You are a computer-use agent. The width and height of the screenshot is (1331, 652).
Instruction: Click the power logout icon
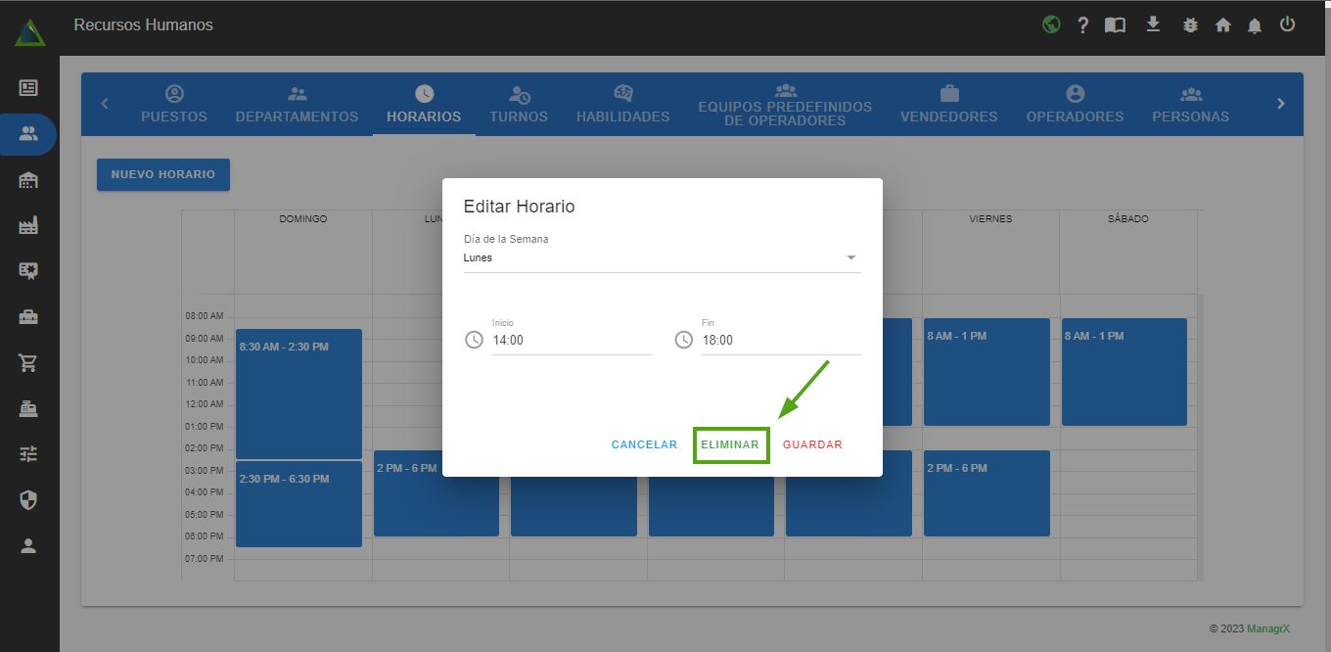pos(1287,24)
